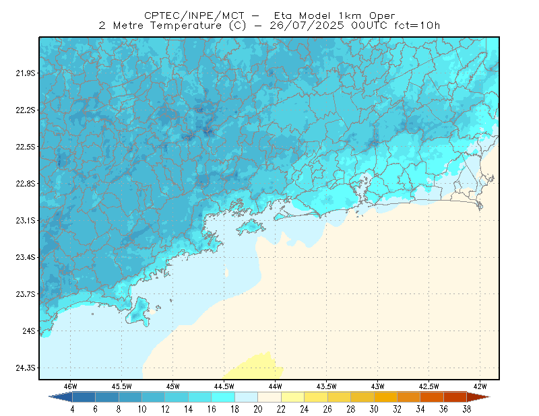This screenshot has height=416, width=539.
Task: Click the 26-28 degree gold swatch
Action: [339, 396]
